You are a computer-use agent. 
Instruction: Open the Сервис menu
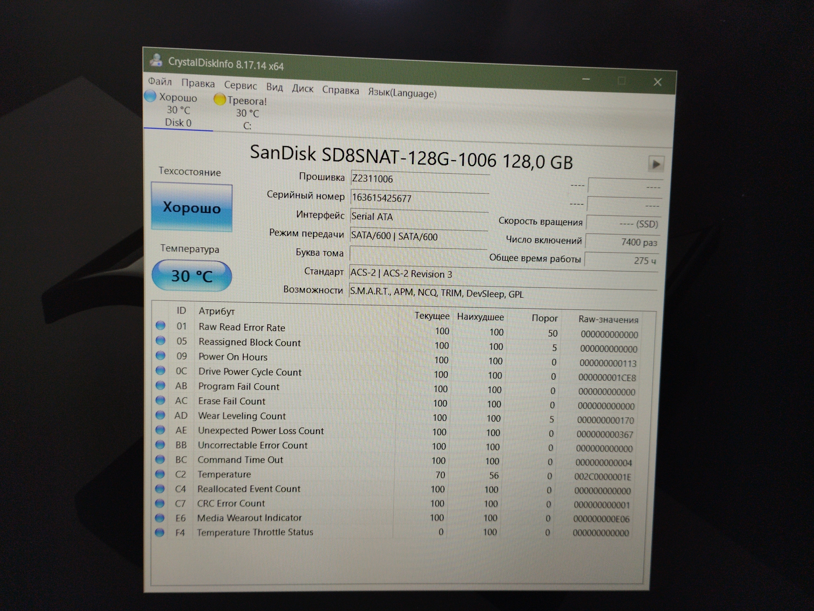pyautogui.click(x=240, y=86)
